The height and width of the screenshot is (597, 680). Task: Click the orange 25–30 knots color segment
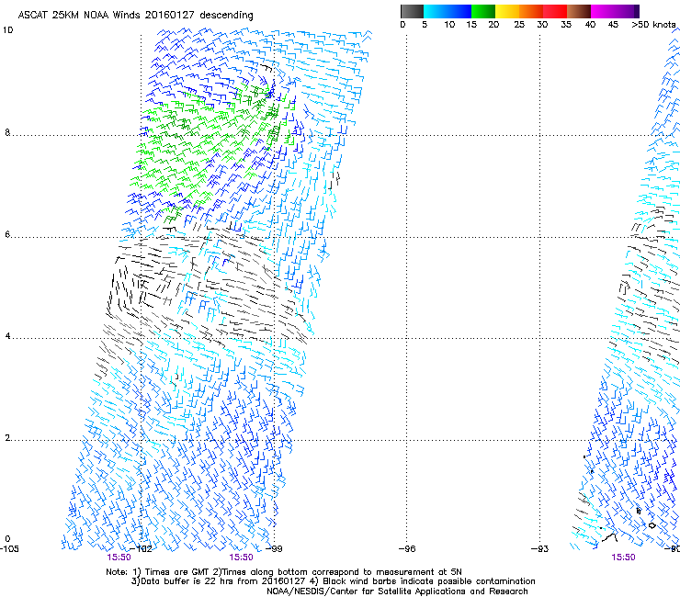531,11
